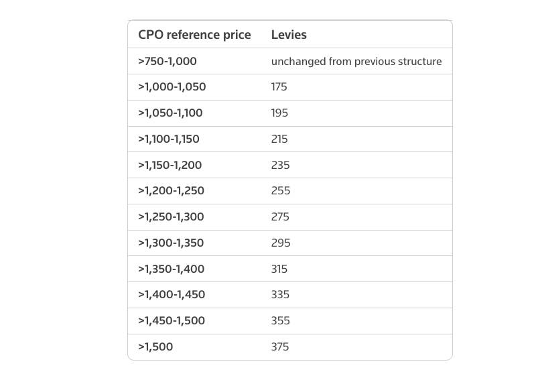The width and height of the screenshot is (536, 380).
Task: Click the levy value 315
Action: (279, 269)
